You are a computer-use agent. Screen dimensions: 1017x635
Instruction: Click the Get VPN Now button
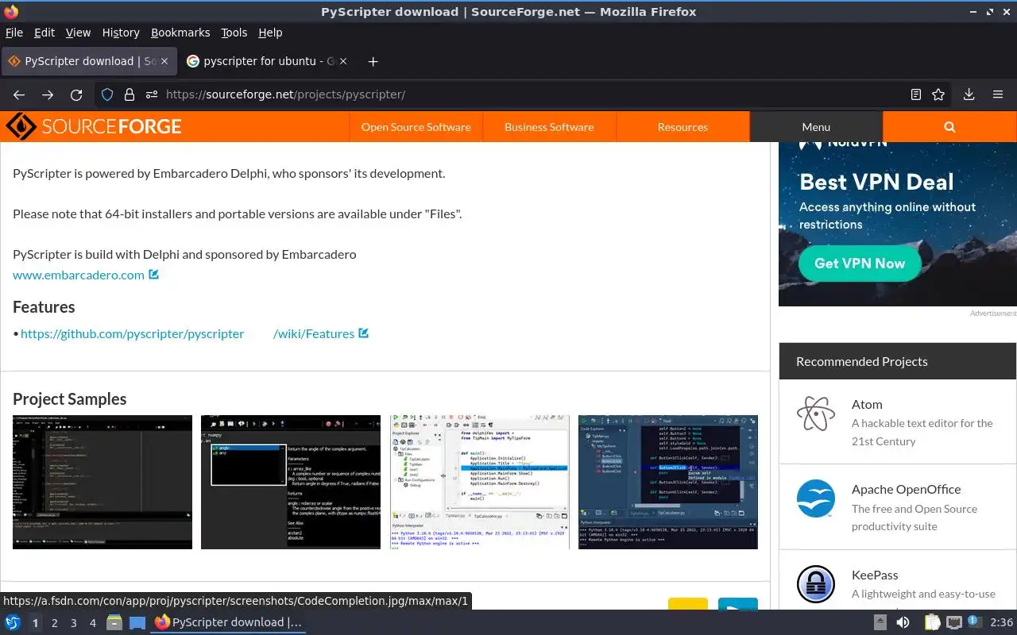pyautogui.click(x=860, y=264)
